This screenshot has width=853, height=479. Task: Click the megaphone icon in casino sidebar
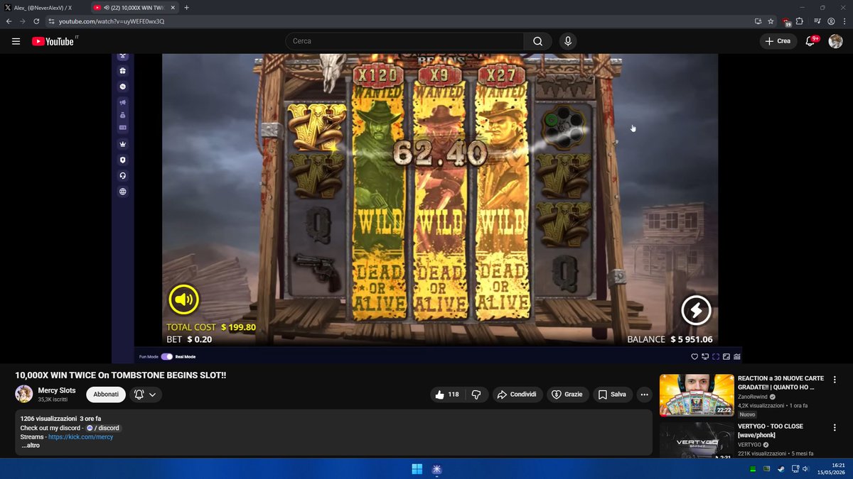click(122, 102)
